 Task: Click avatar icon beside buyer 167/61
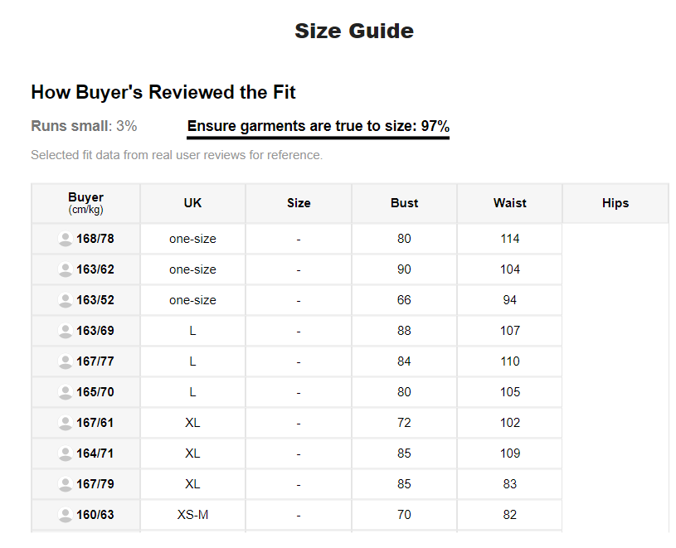(66, 423)
